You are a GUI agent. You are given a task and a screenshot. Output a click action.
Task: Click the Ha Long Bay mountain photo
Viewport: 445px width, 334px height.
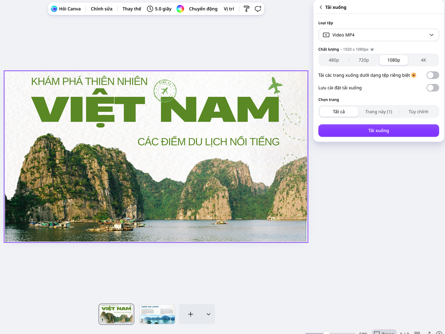[x=155, y=191]
